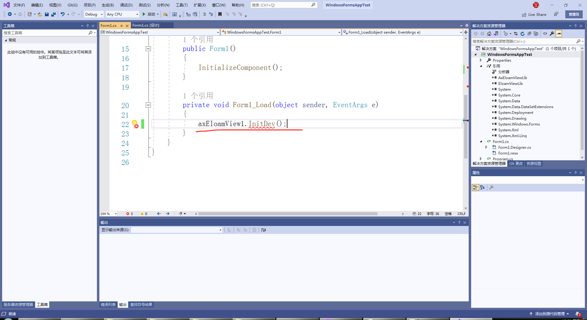Switch to the 错误列表 tab
This screenshot has width=587, height=320.
(x=108, y=304)
